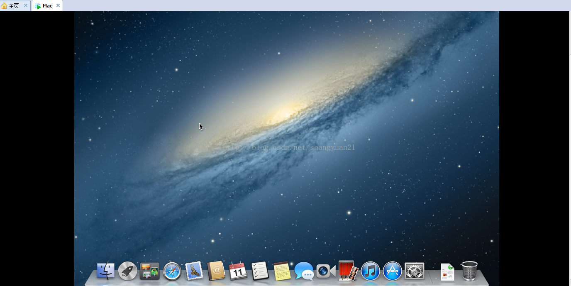Open System Preferences gear icon
571x286 pixels.
(414, 271)
